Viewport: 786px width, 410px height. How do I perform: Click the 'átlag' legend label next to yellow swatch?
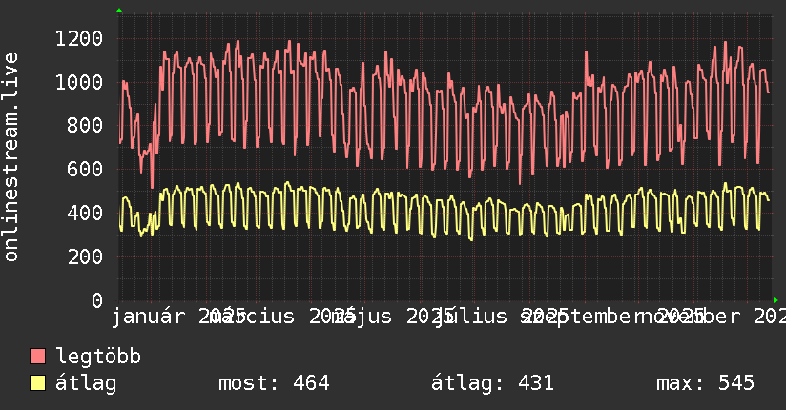point(86,383)
